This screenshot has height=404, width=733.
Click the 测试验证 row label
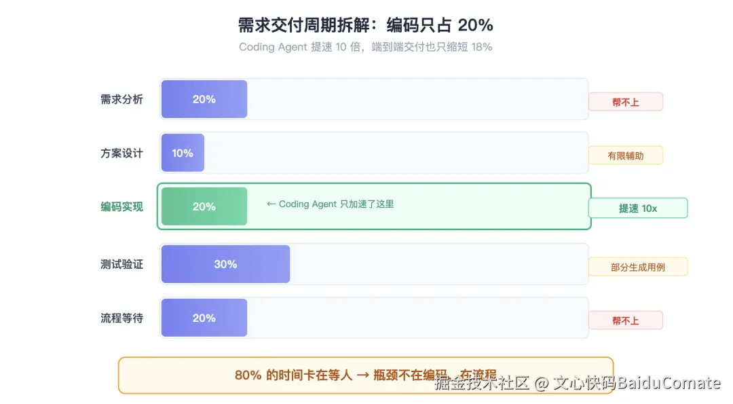pos(121,264)
